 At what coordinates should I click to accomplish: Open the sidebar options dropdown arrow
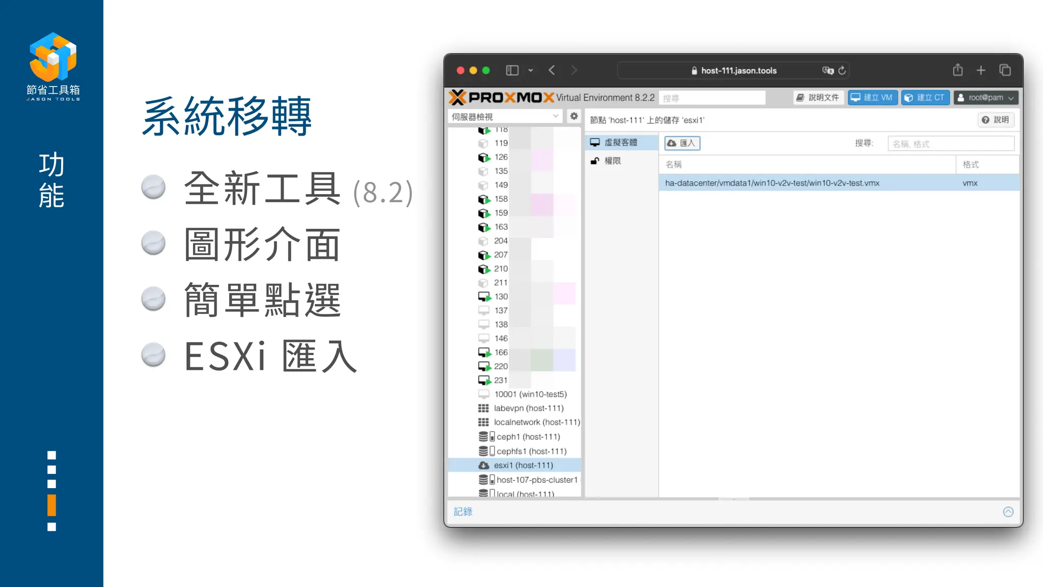(x=531, y=70)
